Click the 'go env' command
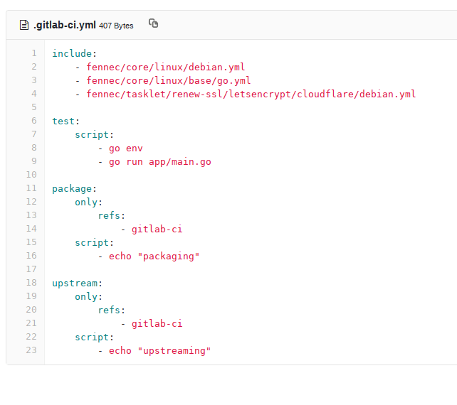This screenshot has height=405, width=457. (x=125, y=148)
